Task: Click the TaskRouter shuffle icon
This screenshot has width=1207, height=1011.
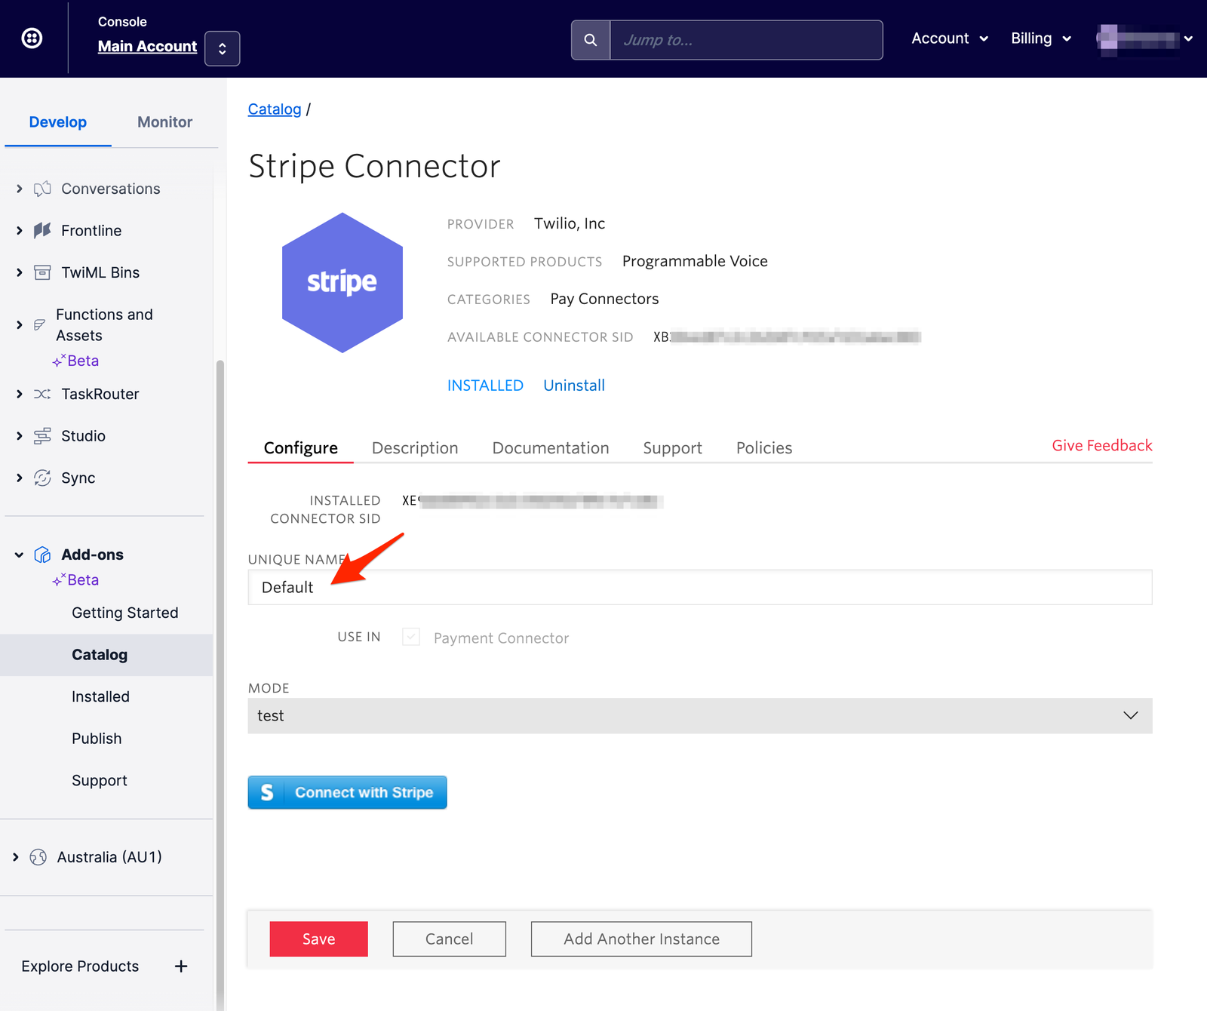Action: 42,394
